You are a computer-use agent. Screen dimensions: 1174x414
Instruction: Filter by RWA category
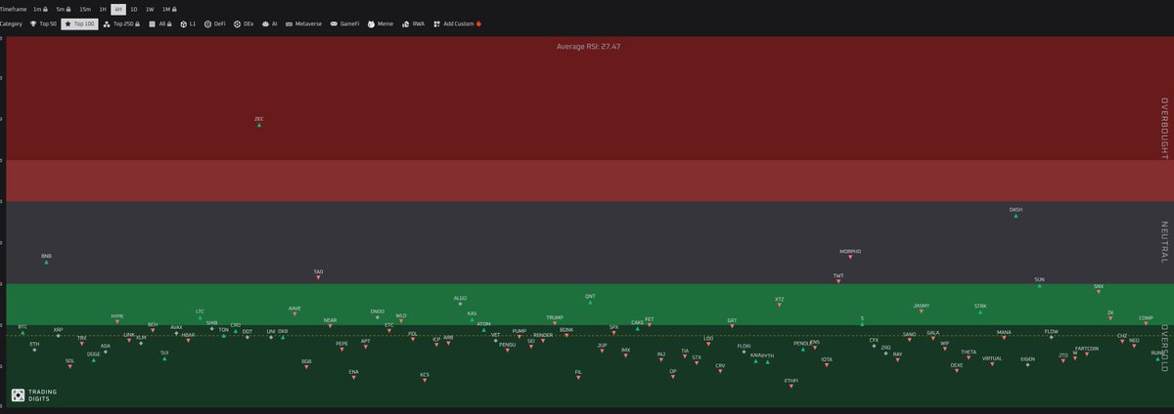click(x=414, y=23)
